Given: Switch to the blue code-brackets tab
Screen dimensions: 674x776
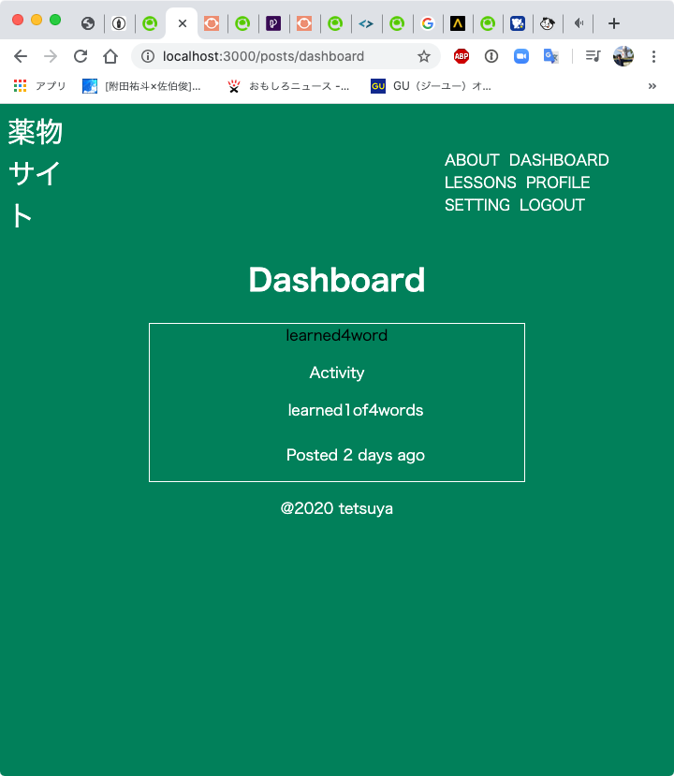Looking at the screenshot, I should point(366,23).
